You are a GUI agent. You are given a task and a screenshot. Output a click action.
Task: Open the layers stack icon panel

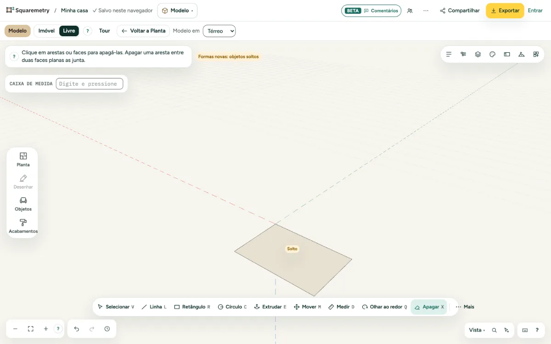coord(478,54)
